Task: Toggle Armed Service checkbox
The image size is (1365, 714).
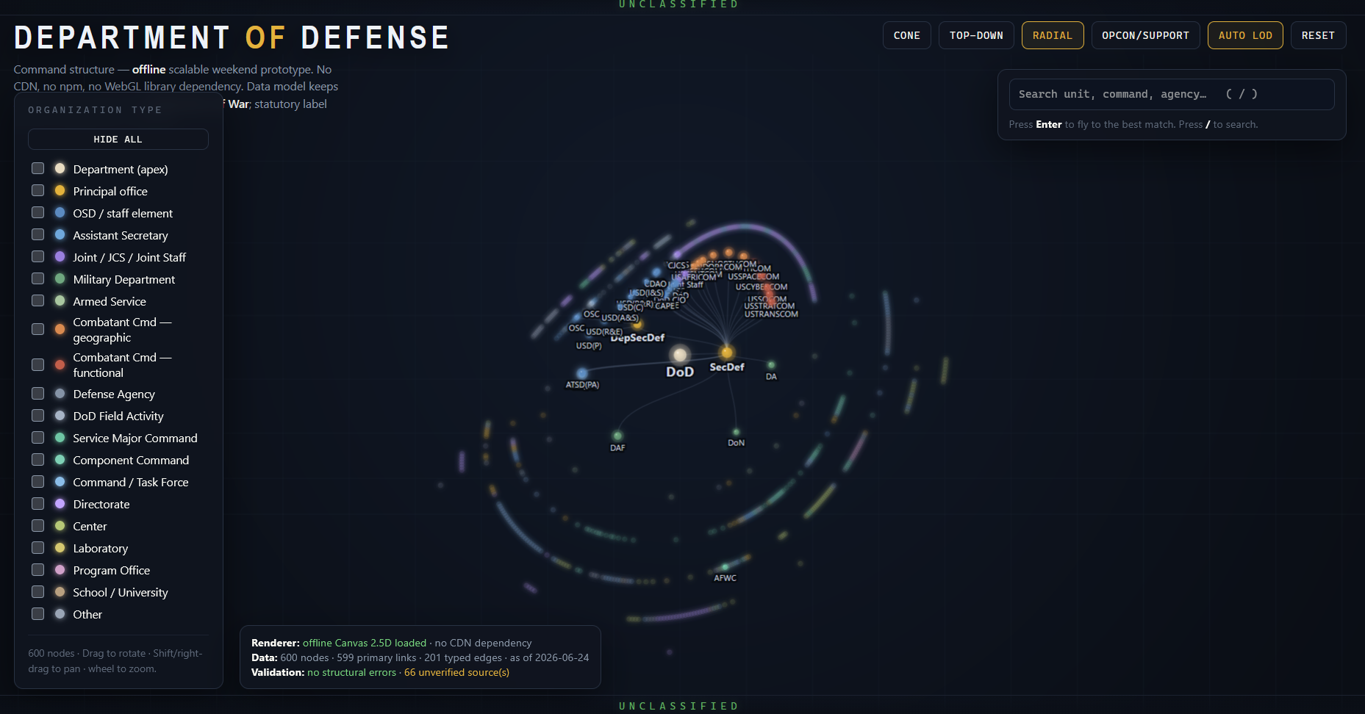Action: (38, 300)
